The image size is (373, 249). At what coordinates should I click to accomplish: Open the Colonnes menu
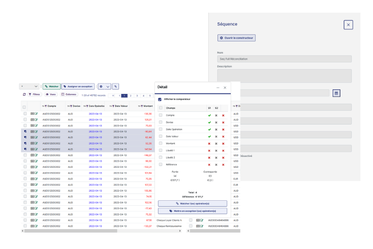coord(69,95)
